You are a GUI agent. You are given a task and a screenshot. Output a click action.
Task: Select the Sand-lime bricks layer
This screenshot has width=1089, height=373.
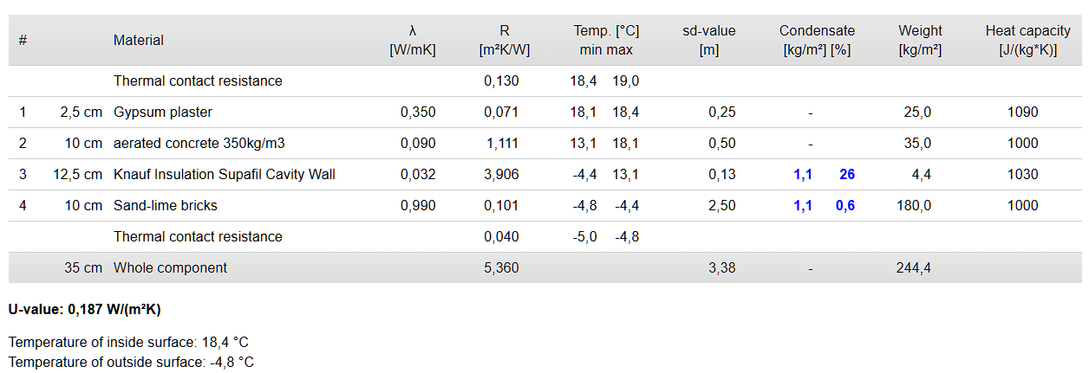click(544, 205)
